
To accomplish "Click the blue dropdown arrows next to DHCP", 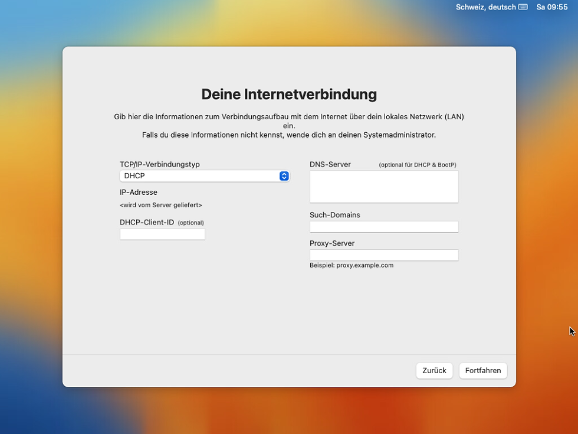I will tap(284, 176).
